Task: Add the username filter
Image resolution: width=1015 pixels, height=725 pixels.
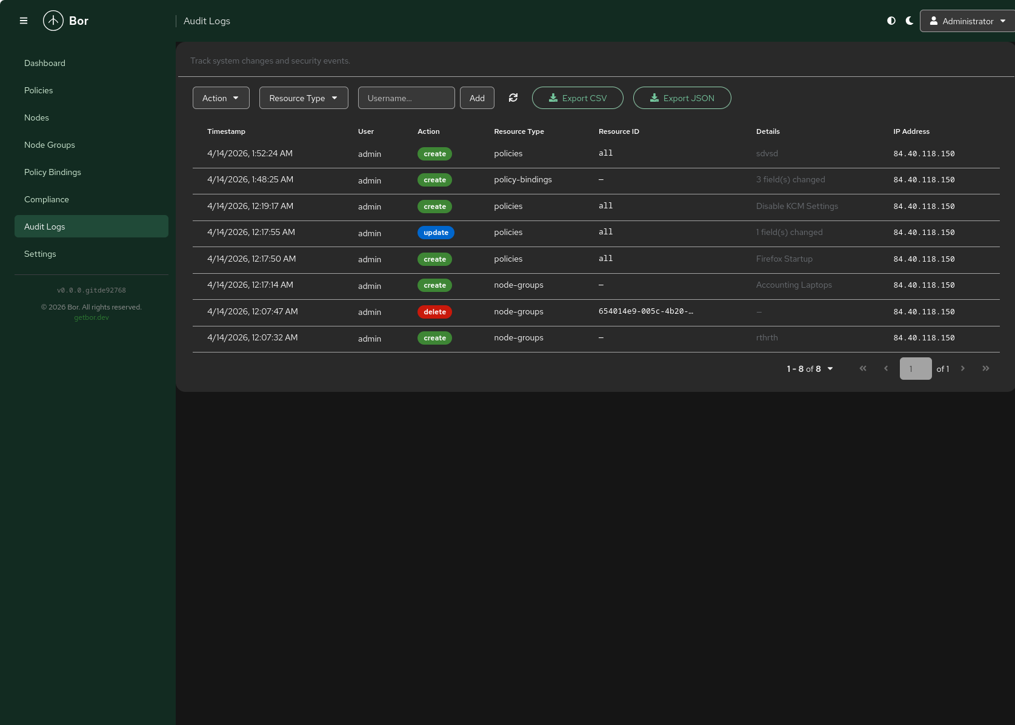Action: [x=477, y=98]
